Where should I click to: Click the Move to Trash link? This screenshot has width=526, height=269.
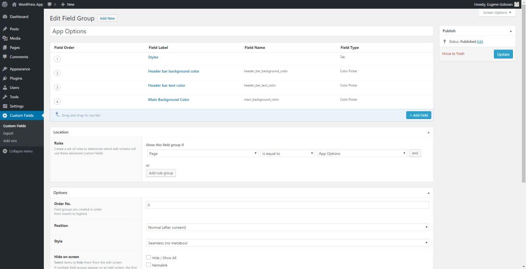pos(453,54)
